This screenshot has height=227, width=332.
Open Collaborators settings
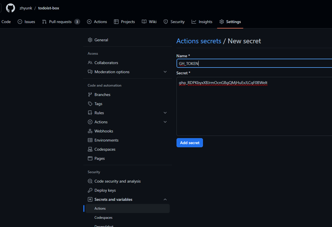click(127, 63)
